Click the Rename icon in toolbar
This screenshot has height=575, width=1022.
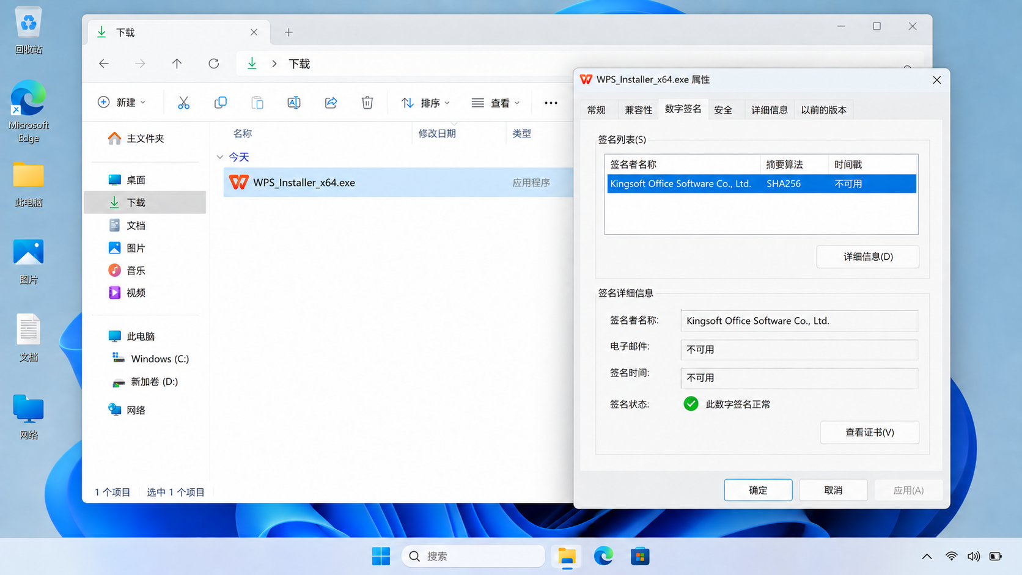(x=294, y=103)
